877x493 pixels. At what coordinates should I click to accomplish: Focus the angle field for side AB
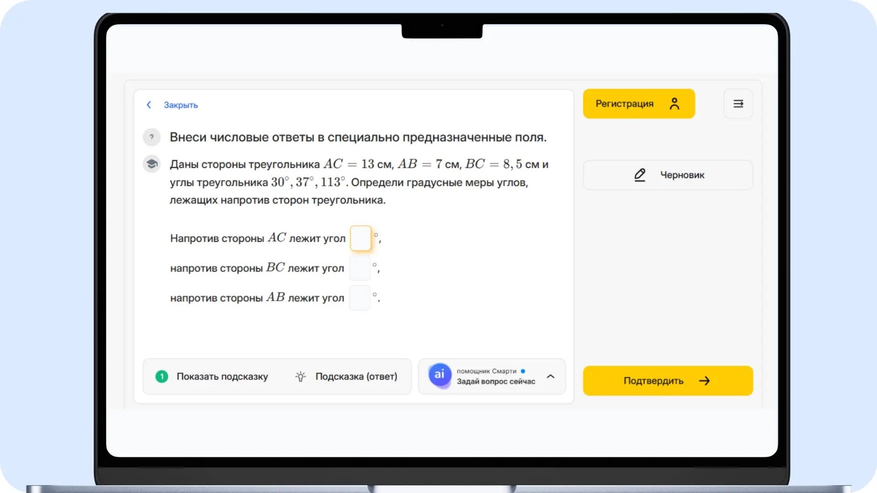(x=359, y=298)
